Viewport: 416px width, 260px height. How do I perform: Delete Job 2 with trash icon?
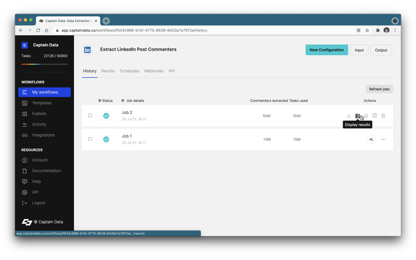pyautogui.click(x=383, y=116)
